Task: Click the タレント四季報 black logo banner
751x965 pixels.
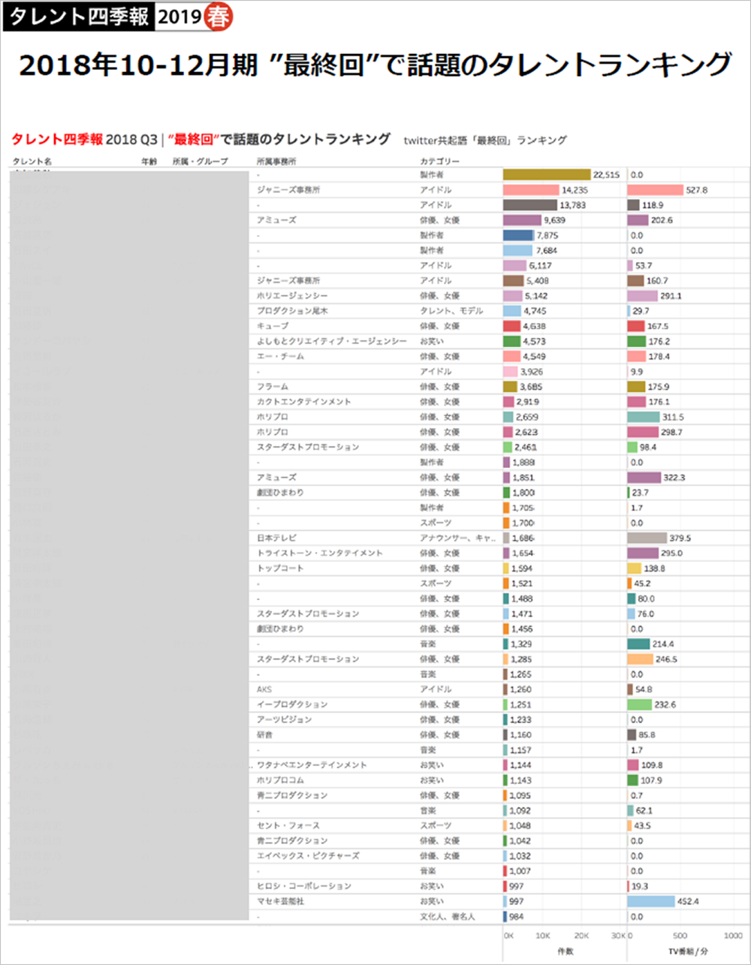Action: point(80,17)
